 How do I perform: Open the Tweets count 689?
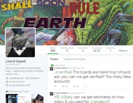pyautogui.click(x=53, y=50)
